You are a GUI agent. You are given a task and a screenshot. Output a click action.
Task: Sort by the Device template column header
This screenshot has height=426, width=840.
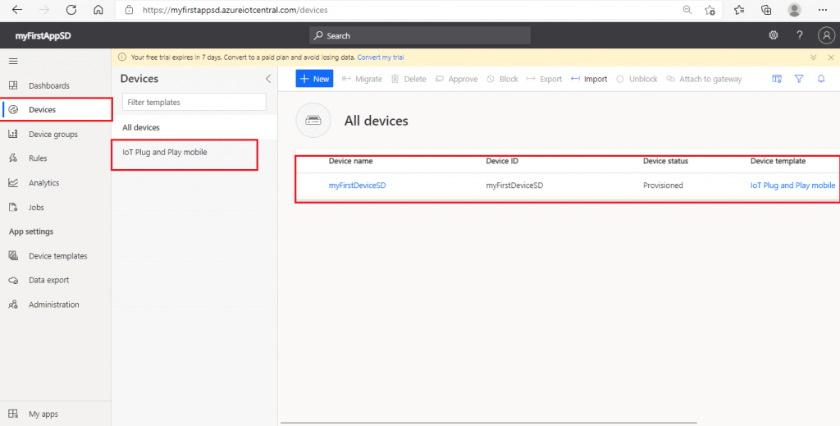[778, 161]
